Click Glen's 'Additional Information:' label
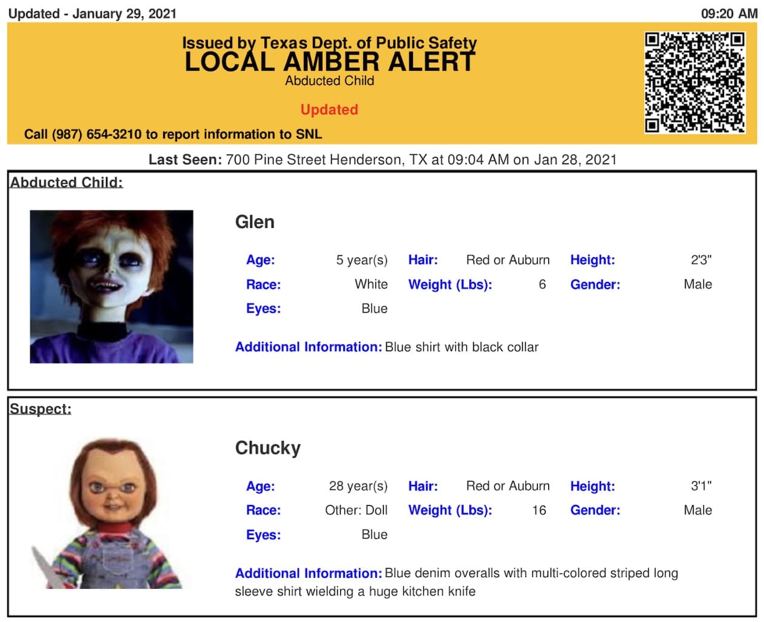764x622 pixels. (309, 347)
